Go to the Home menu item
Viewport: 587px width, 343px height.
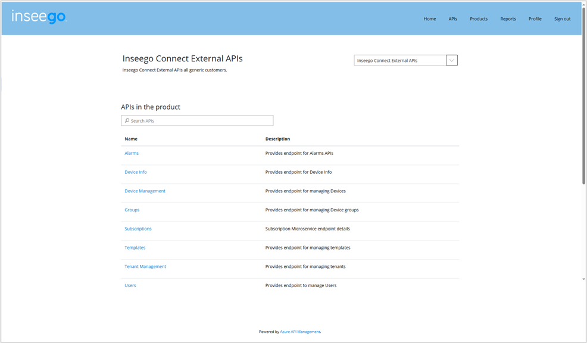429,19
